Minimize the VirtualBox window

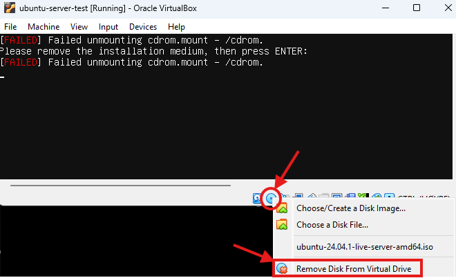[386, 8]
